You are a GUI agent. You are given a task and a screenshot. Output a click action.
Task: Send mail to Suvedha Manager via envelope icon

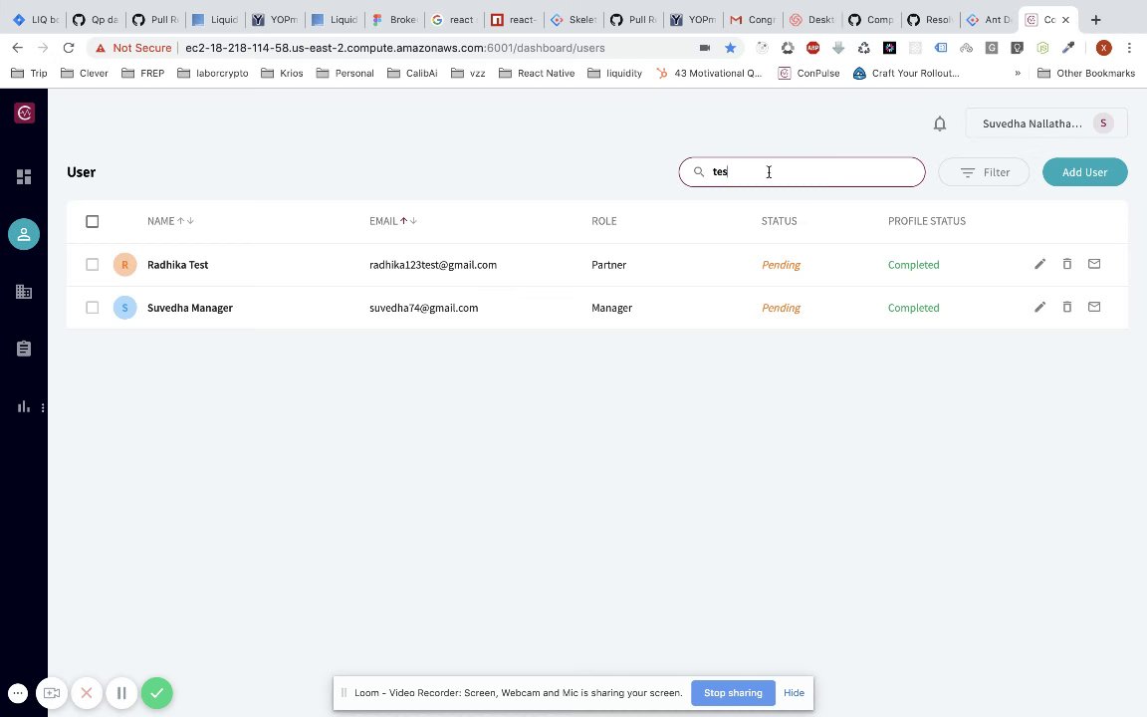click(1094, 308)
